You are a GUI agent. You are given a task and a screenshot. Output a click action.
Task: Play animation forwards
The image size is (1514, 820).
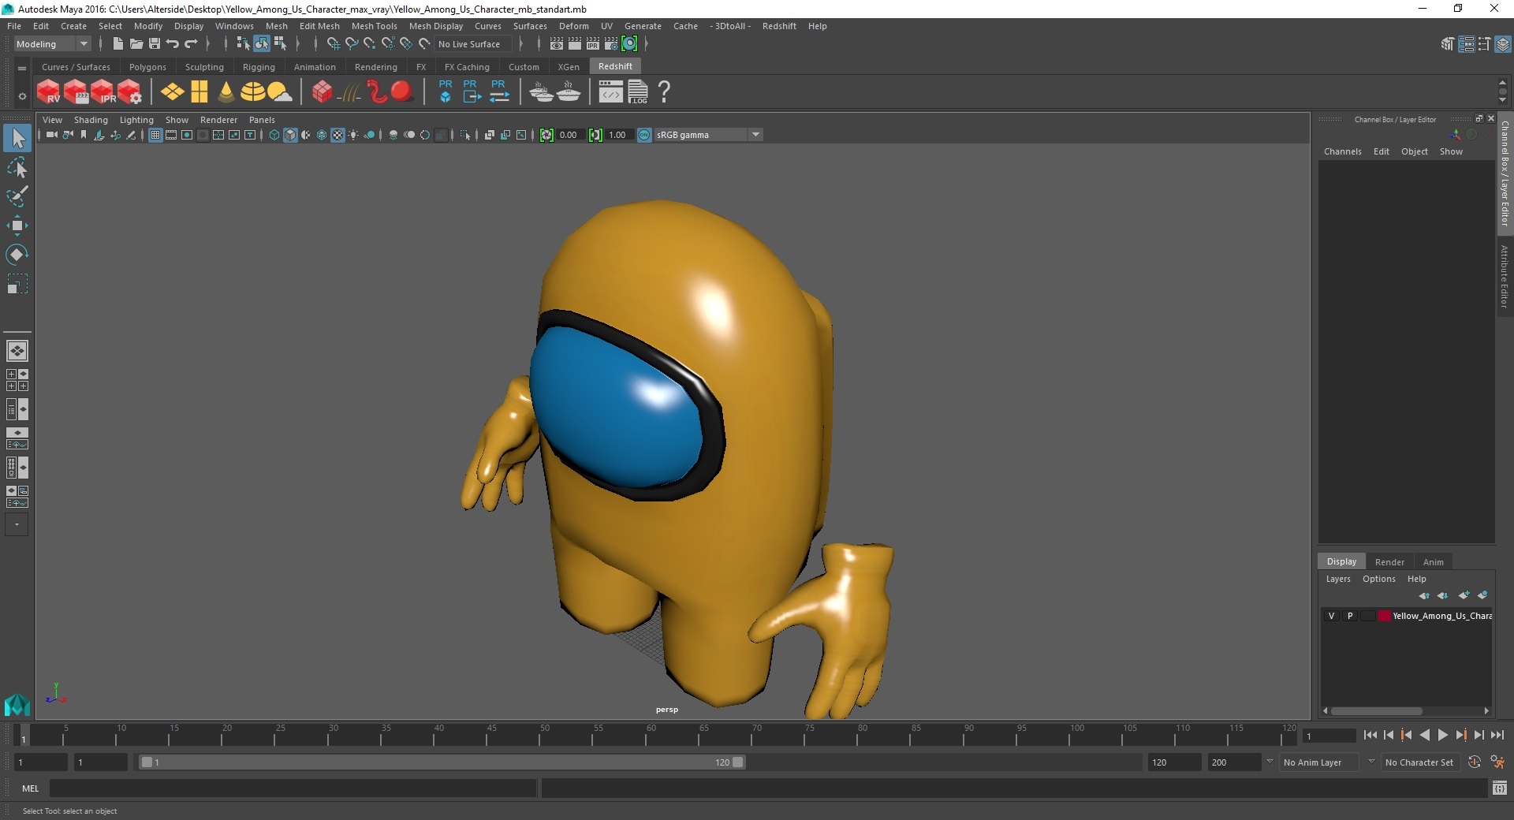click(1442, 735)
